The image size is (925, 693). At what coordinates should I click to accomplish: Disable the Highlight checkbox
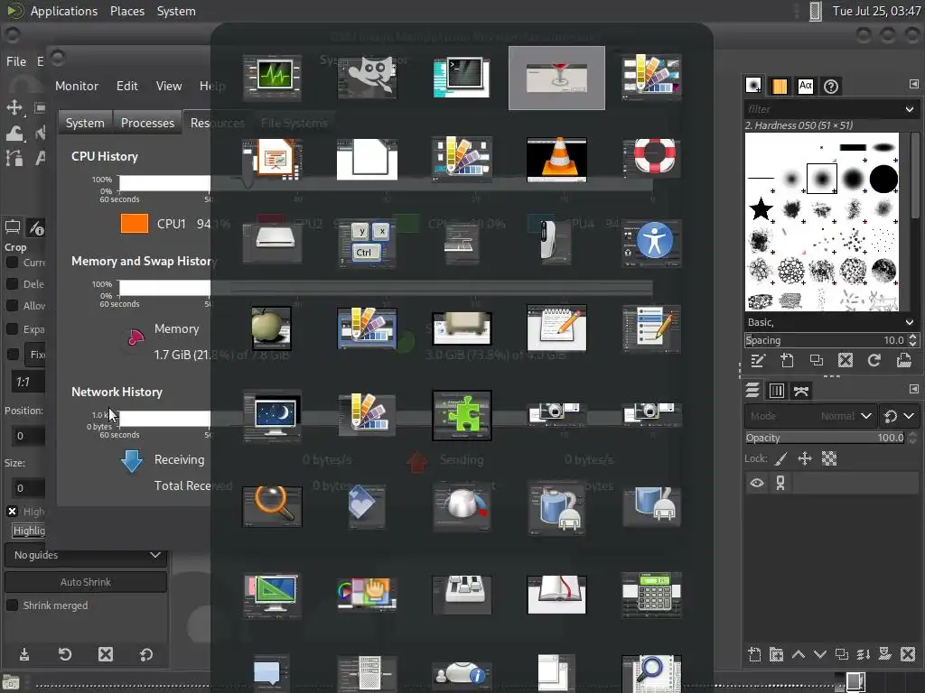[x=12, y=511]
